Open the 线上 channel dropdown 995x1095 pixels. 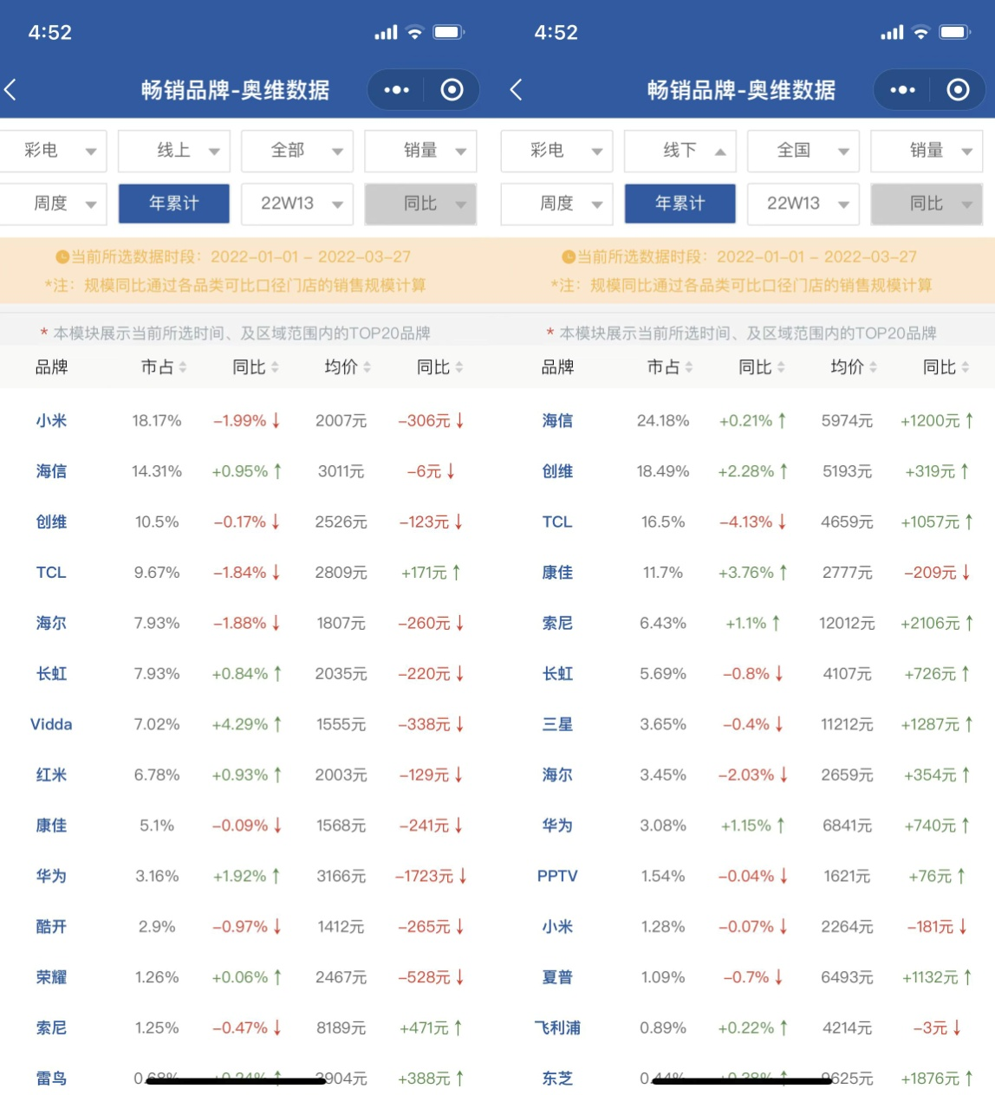point(174,151)
